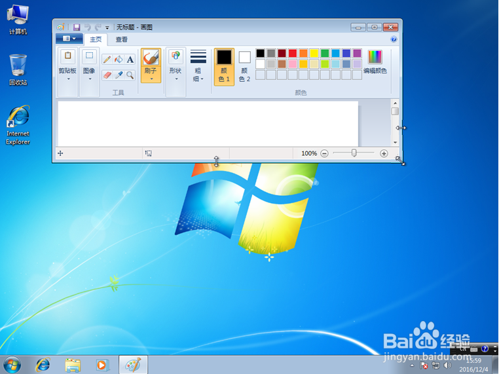The image size is (499, 374).
Task: Click the Brushes (刷子) tool icon
Action: point(151,58)
